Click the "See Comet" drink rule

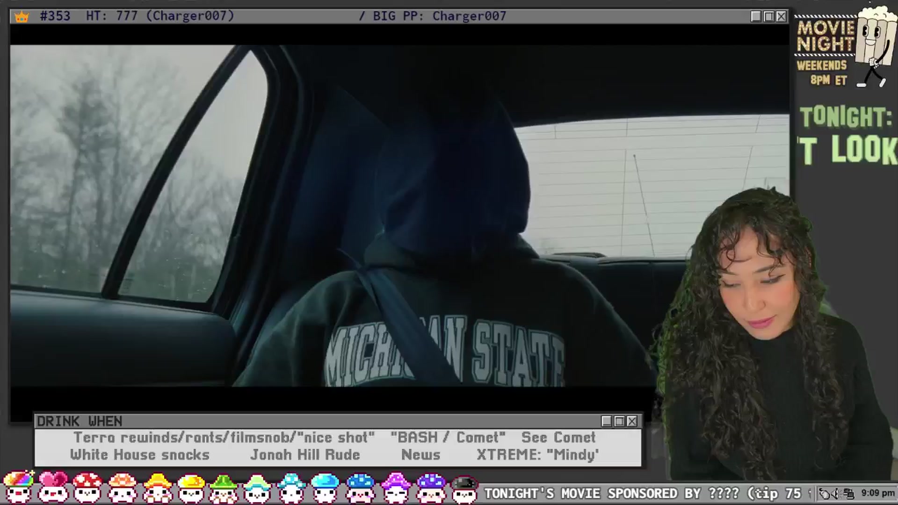558,438
